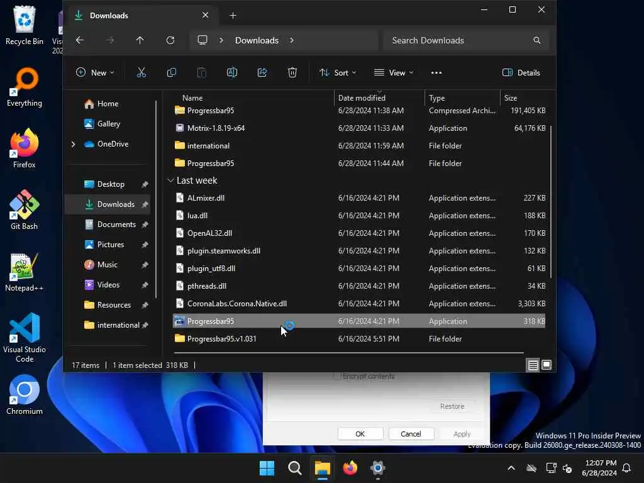Open Firefox desktop shortcut
The height and width of the screenshot is (483, 644).
(x=25, y=148)
